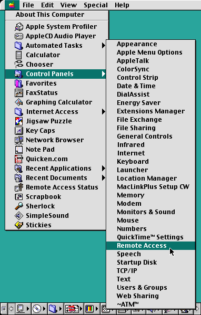
Task: Open the Special menu
Action: pos(96,5)
